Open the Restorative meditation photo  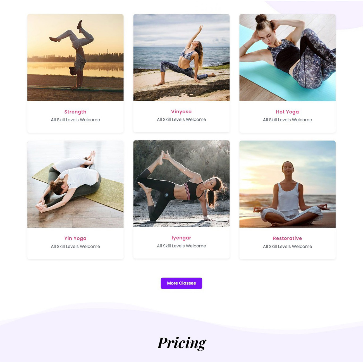(288, 184)
